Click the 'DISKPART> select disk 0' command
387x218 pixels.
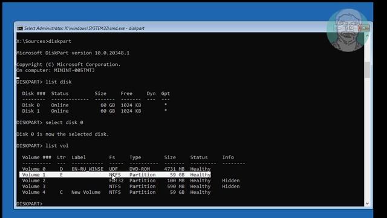coord(50,122)
